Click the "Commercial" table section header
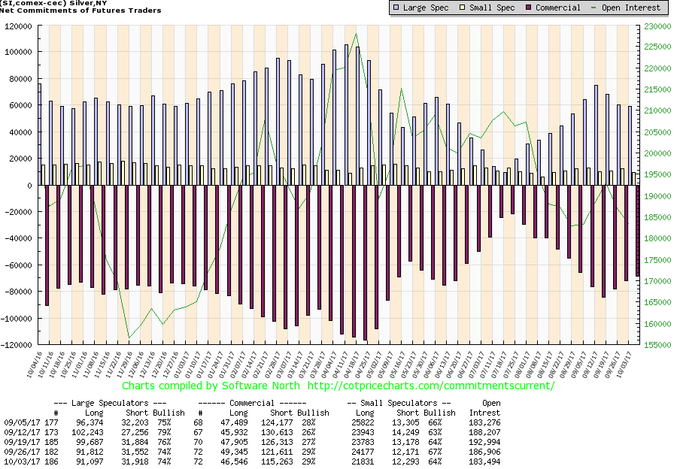 [265, 403]
